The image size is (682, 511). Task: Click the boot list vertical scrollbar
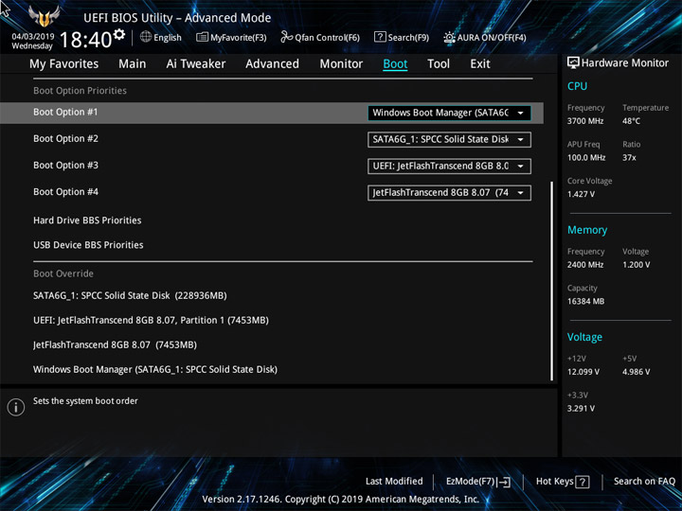[552, 281]
